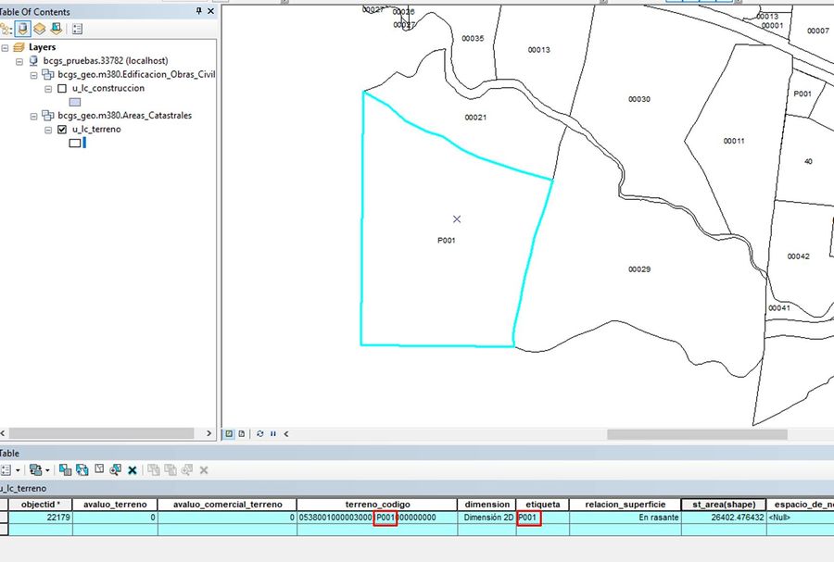Click the greyed zoom icon in table toolbar
The image size is (834, 562).
point(186,469)
